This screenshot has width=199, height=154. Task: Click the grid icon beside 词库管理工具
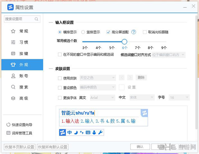tap(8, 133)
